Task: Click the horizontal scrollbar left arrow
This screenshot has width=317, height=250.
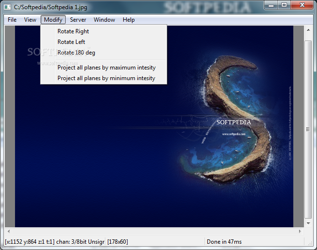Action: [9, 231]
